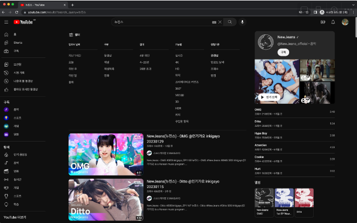Go back in the browser
This screenshot has height=223, width=357.
click(3, 12)
